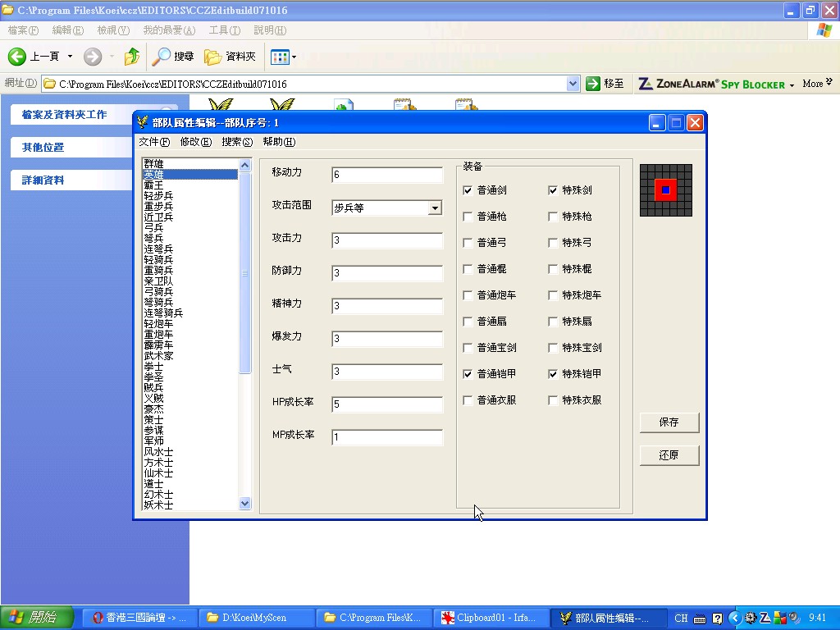
Task: Open the 文件(F) menu
Action: click(x=153, y=142)
